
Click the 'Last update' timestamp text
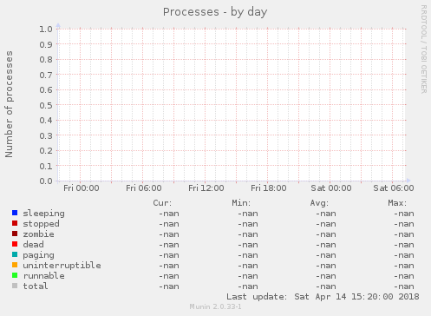[323, 297]
